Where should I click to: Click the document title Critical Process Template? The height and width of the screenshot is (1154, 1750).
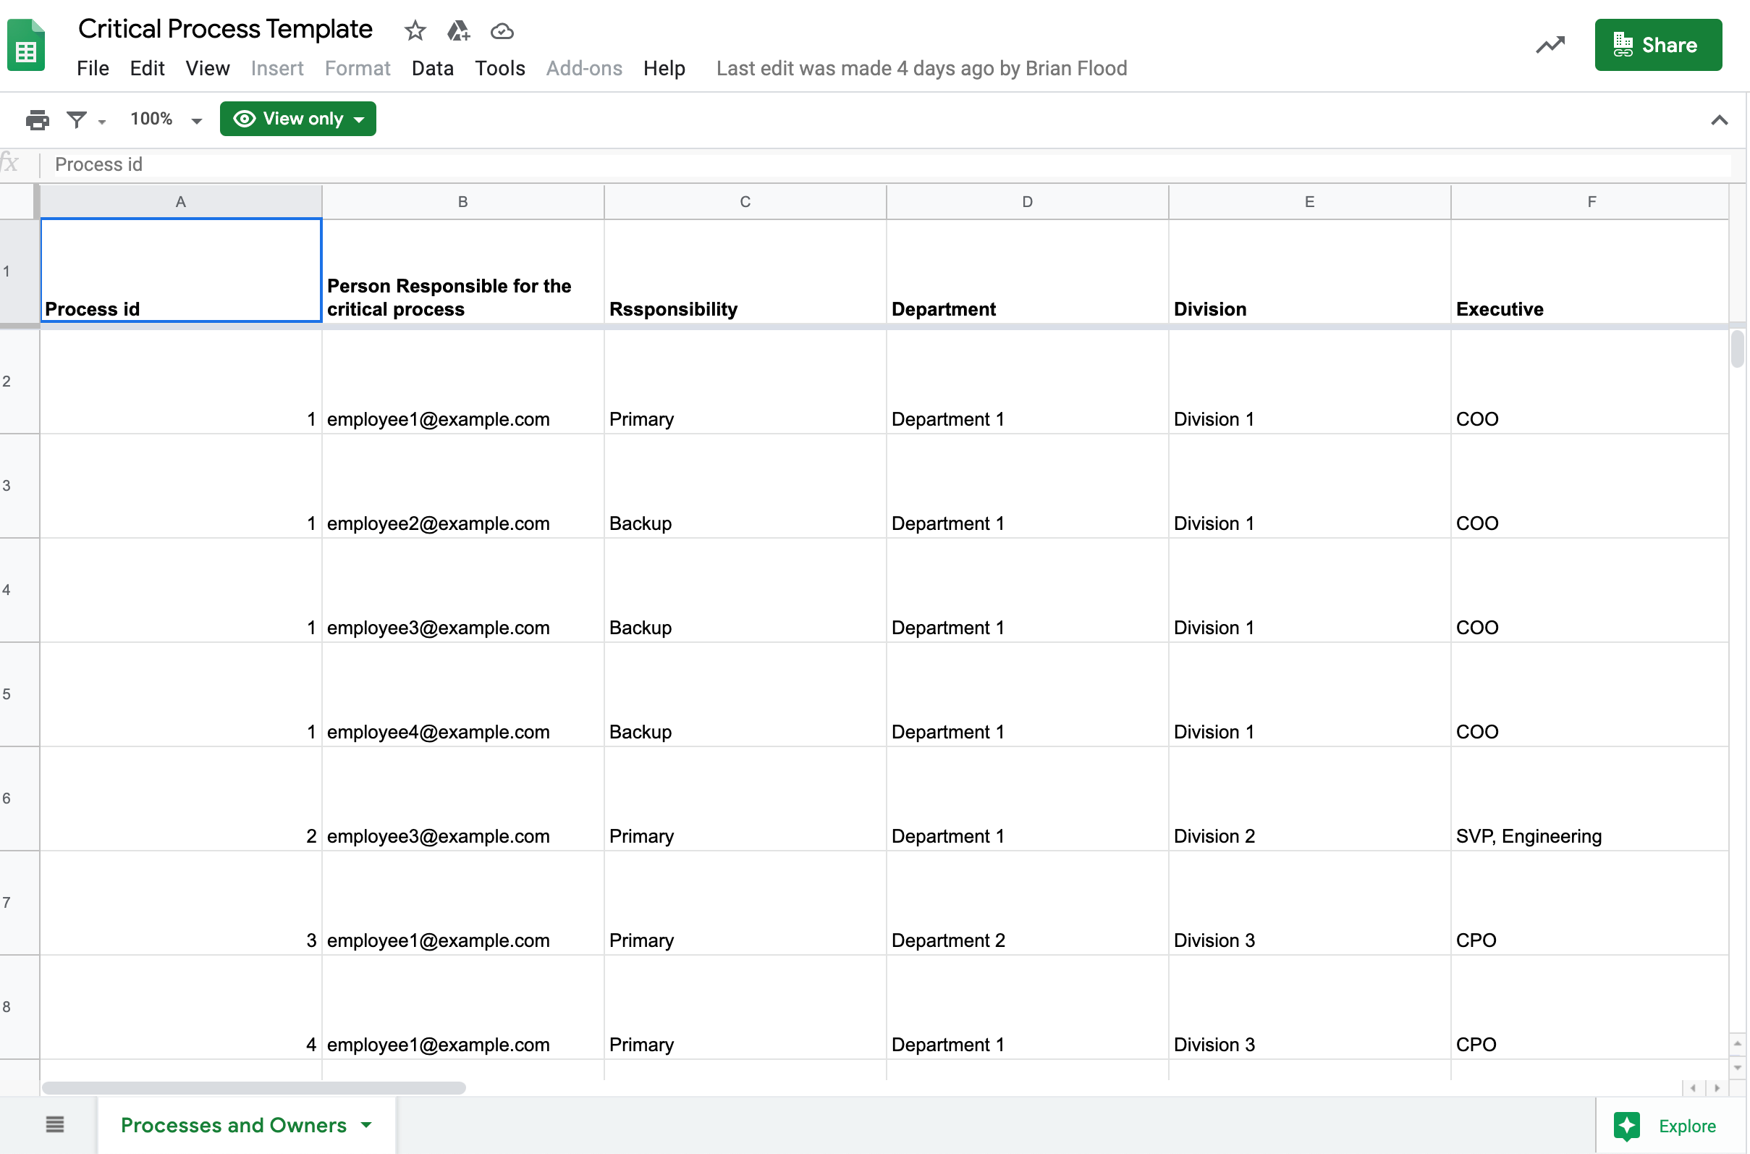click(225, 30)
